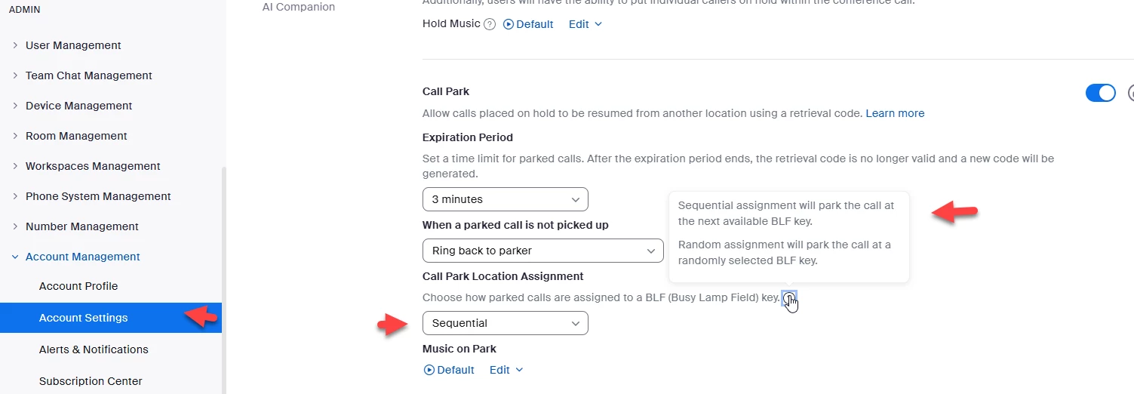Open the Hold Music Edit menu

(x=585, y=24)
